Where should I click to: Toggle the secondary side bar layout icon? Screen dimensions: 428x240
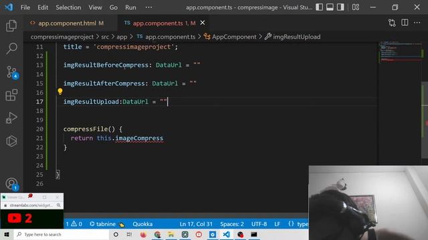pos(340,7)
